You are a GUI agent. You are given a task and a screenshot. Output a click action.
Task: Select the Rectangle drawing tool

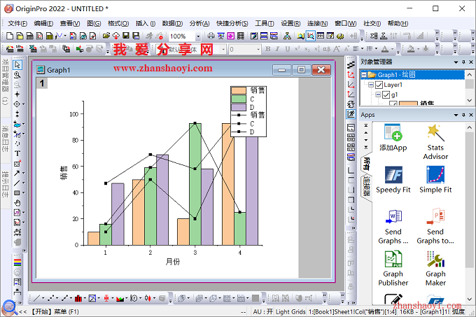pyautogui.click(x=17, y=193)
